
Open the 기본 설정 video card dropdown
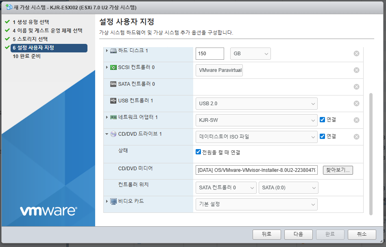(x=257, y=204)
